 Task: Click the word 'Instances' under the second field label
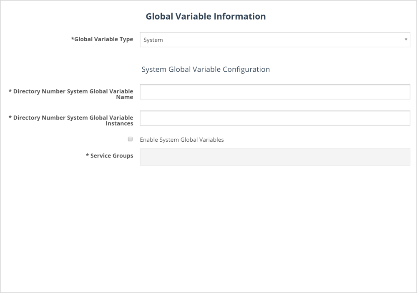119,123
